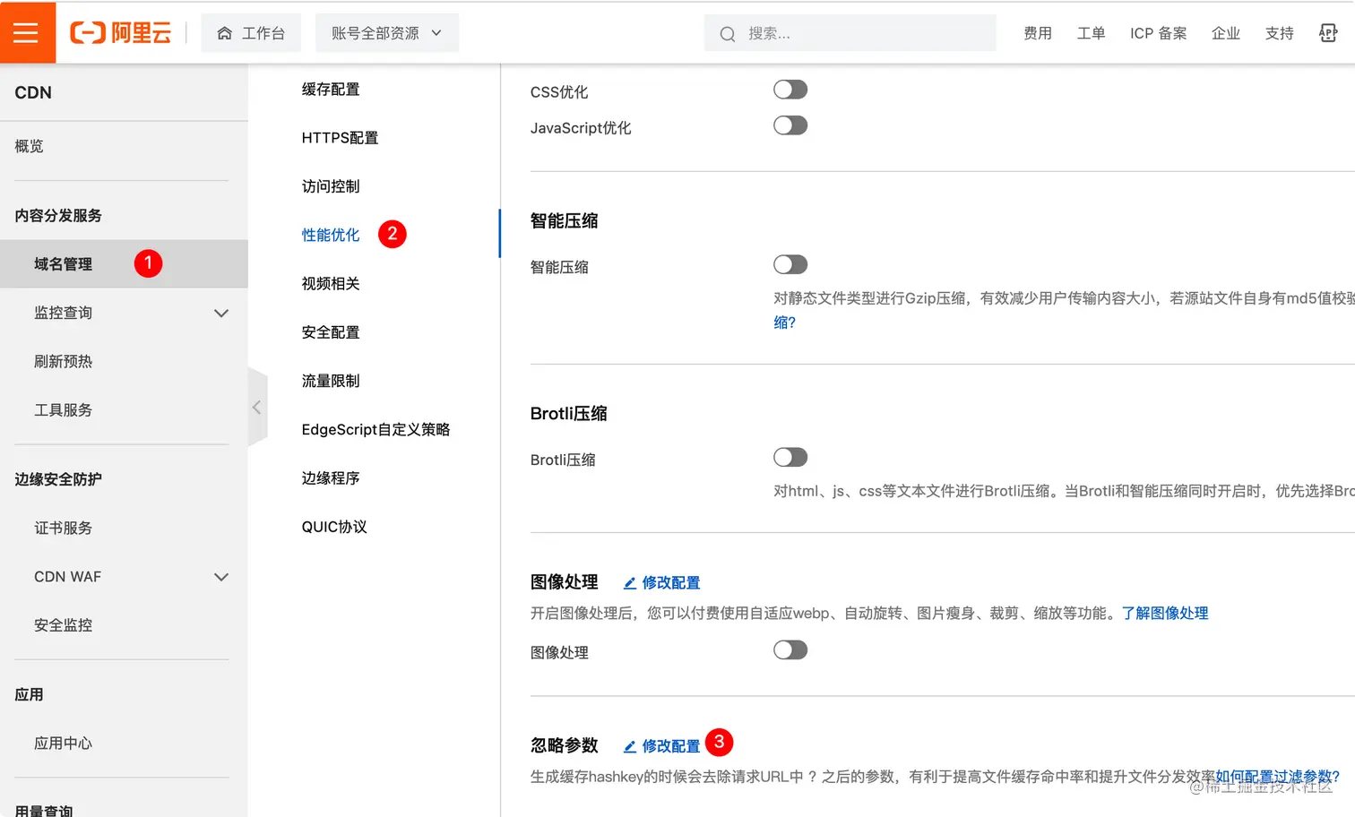The image size is (1355, 817).
Task: Open the 如何配置过滤参数? link
Action: [x=1277, y=777]
